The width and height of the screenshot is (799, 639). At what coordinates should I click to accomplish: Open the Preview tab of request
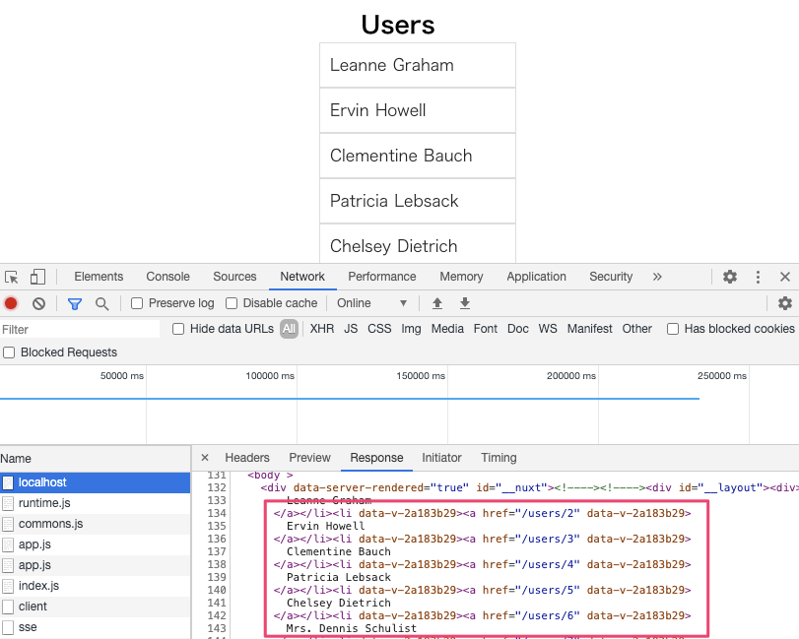[x=309, y=458]
